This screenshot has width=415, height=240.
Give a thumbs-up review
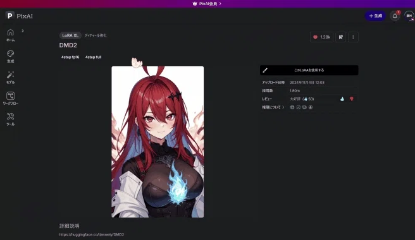click(x=342, y=99)
